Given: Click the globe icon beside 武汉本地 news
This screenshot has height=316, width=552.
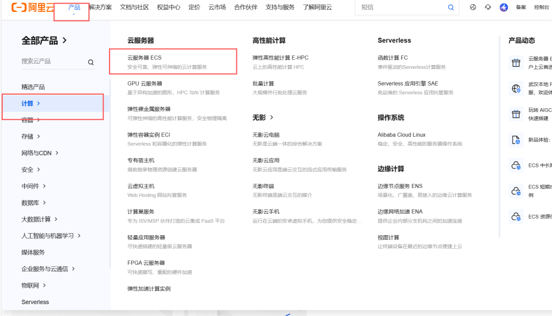Looking at the screenshot, I should [516, 88].
